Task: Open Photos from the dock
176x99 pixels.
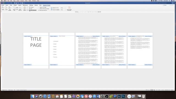Action: coord(78,96)
